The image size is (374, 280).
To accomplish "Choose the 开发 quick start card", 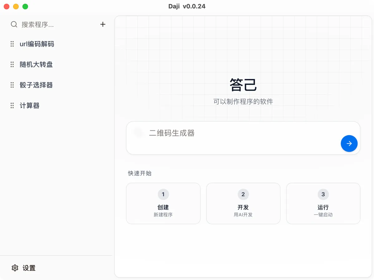I will tap(243, 203).
